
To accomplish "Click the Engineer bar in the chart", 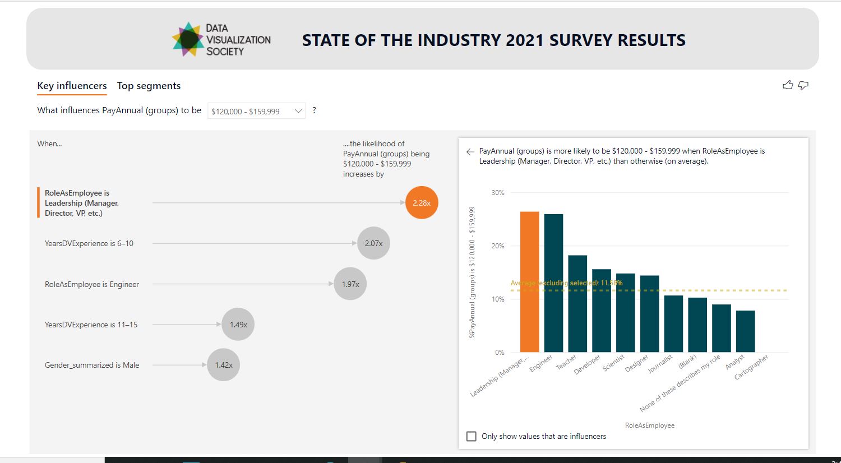I will pos(553,283).
